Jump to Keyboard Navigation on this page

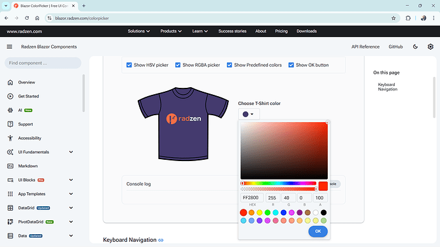(x=388, y=87)
